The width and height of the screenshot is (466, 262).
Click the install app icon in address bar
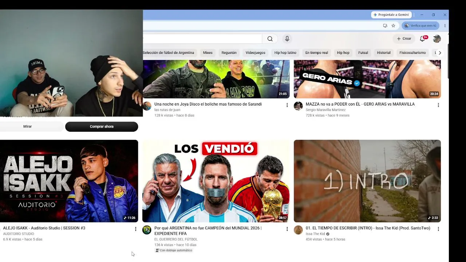[385, 25]
